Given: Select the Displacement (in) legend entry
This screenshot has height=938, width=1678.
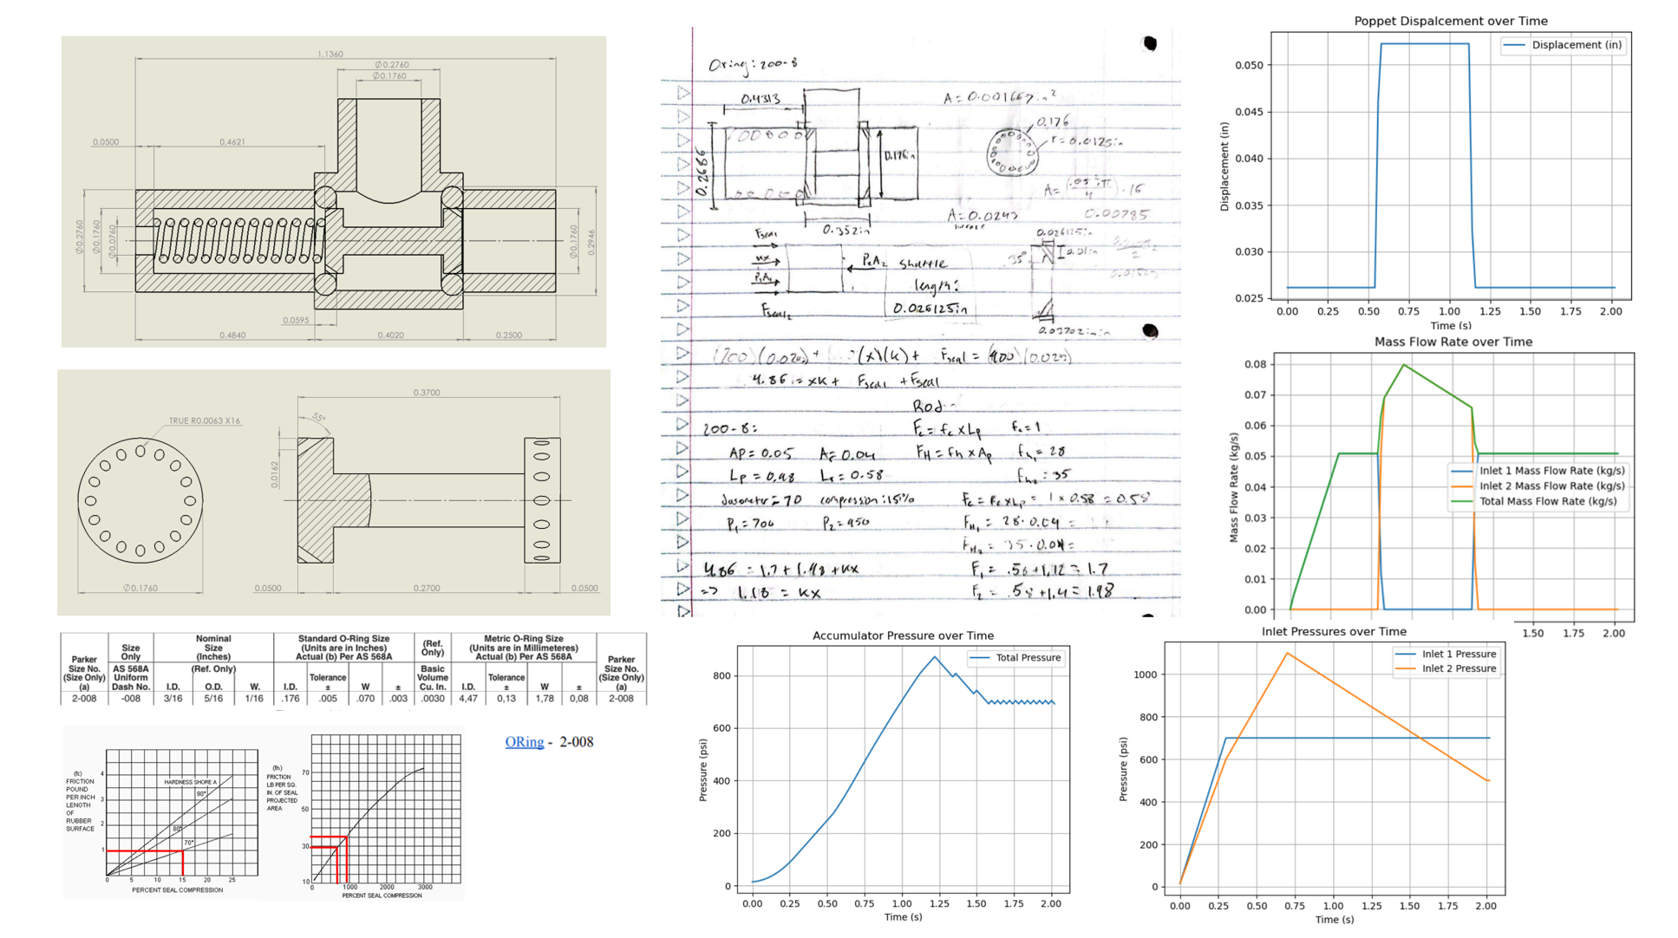Looking at the screenshot, I should [1576, 45].
